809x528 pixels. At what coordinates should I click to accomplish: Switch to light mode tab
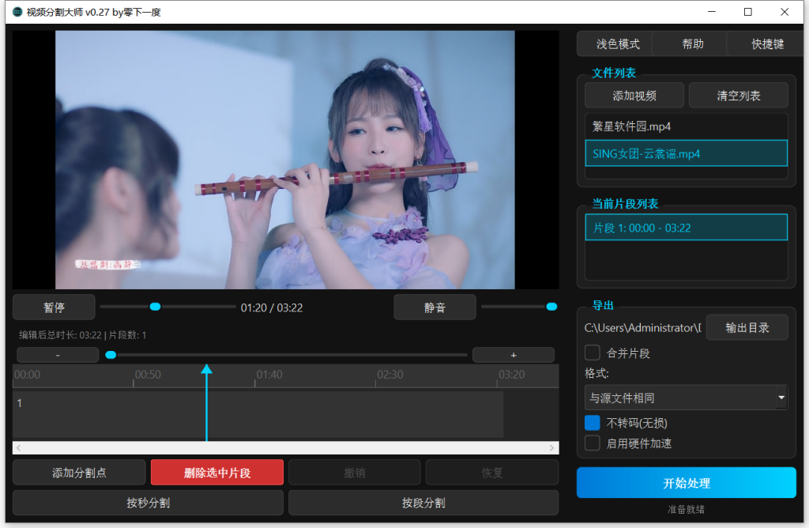(618, 44)
